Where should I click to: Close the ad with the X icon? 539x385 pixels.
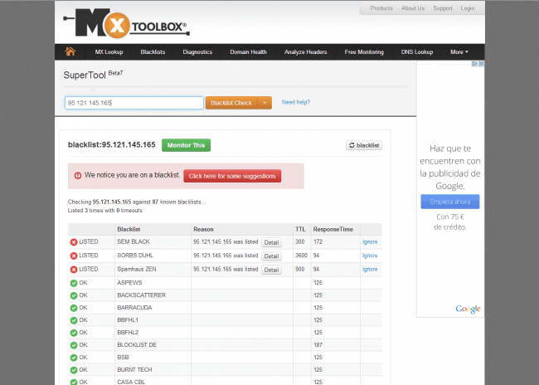click(x=481, y=64)
